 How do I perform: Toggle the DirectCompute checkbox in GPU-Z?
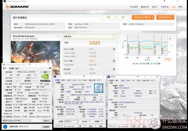tap(37, 117)
